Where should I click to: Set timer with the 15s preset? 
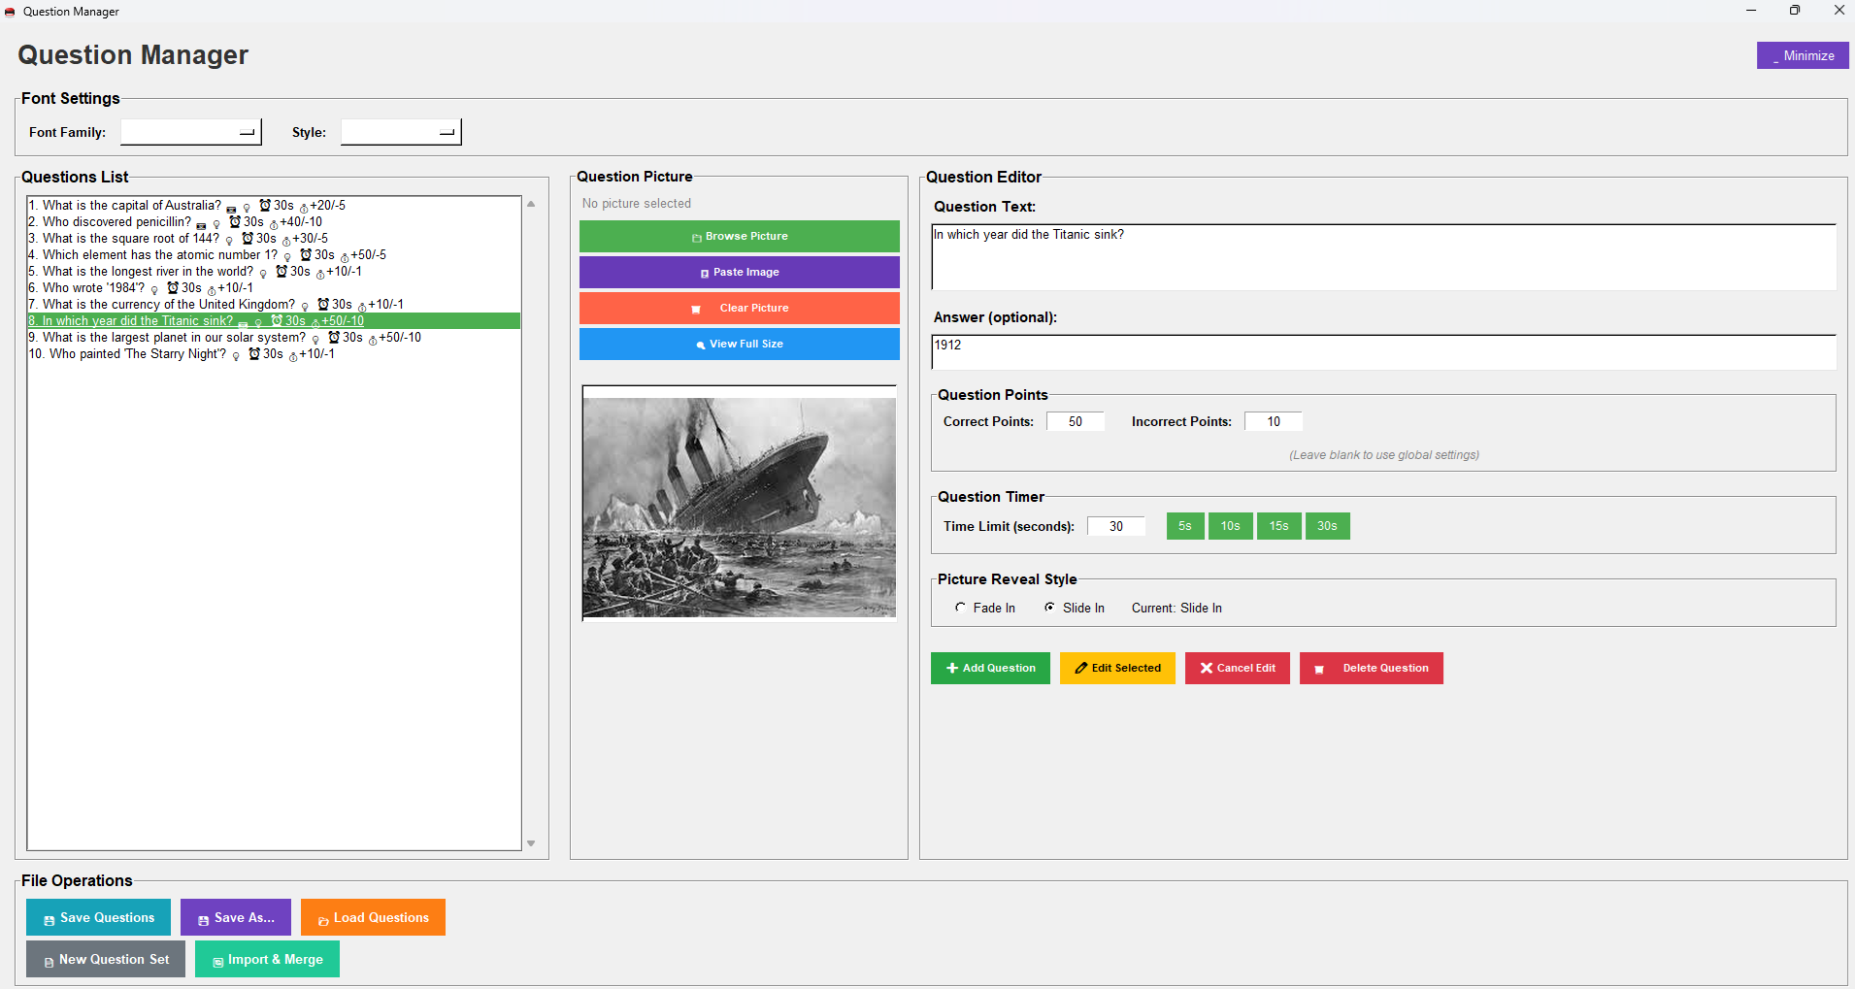[x=1278, y=526]
